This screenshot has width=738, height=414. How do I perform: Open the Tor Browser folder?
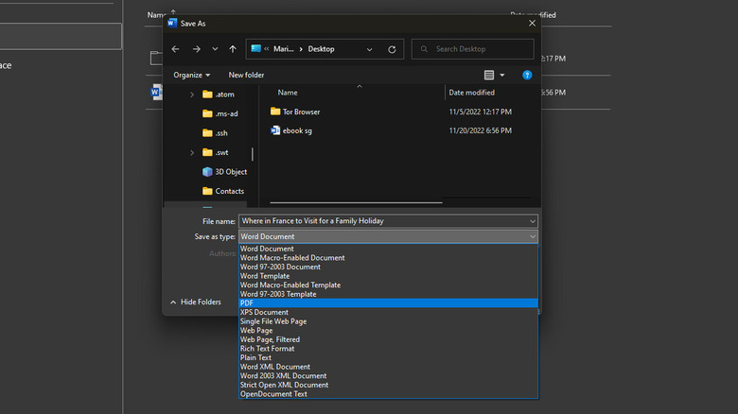tap(301, 112)
